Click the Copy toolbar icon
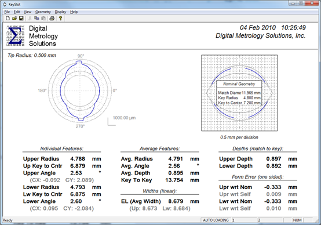The image size is (321, 225). pos(37,19)
